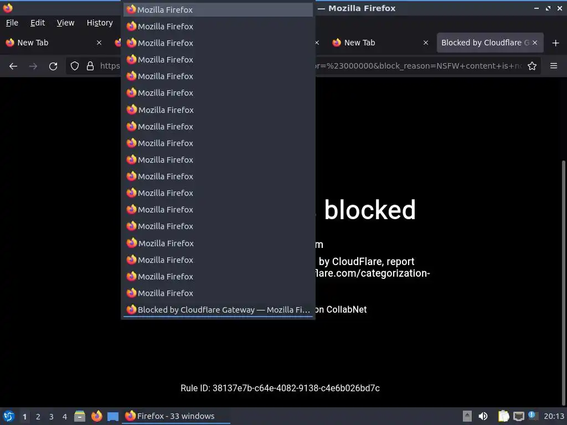Open a new tab with plus button
This screenshot has width=567, height=425.
[556, 43]
